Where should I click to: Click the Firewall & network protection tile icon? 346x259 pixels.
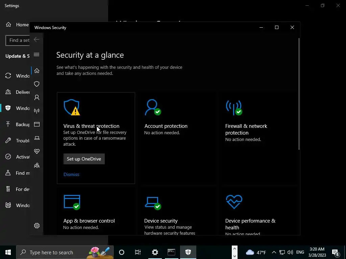(x=234, y=108)
